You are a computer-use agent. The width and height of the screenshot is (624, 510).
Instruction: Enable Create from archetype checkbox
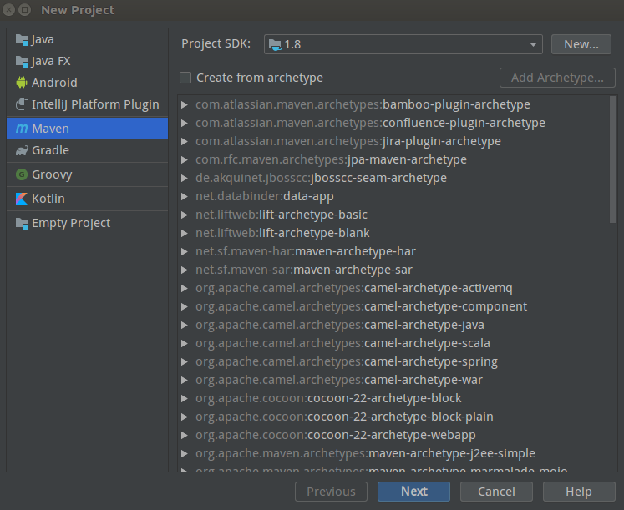(185, 78)
